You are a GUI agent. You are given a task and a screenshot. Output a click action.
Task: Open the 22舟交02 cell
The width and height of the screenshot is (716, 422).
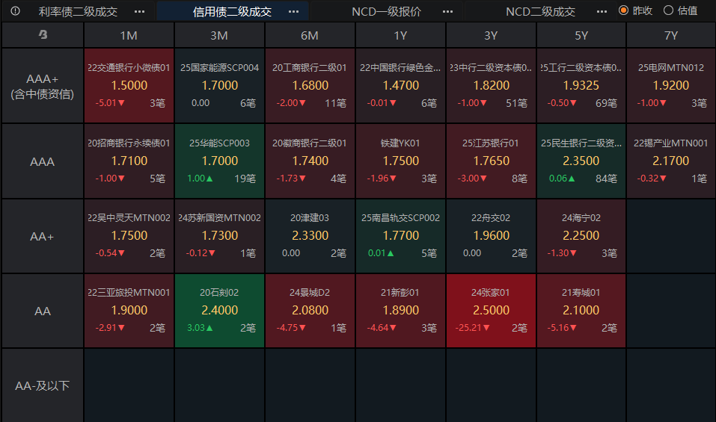[491, 236]
